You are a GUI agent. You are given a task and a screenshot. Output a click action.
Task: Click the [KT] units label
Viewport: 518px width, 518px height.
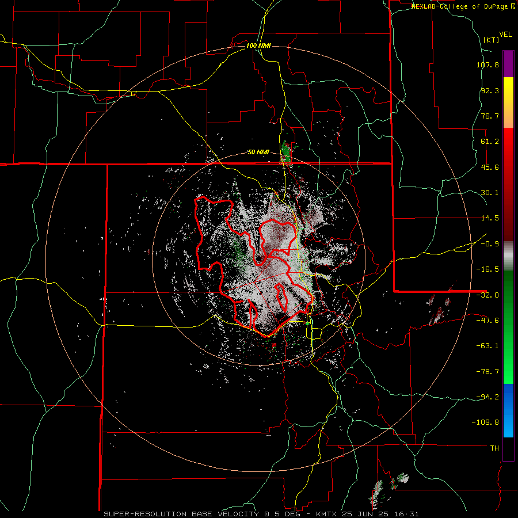click(492, 40)
